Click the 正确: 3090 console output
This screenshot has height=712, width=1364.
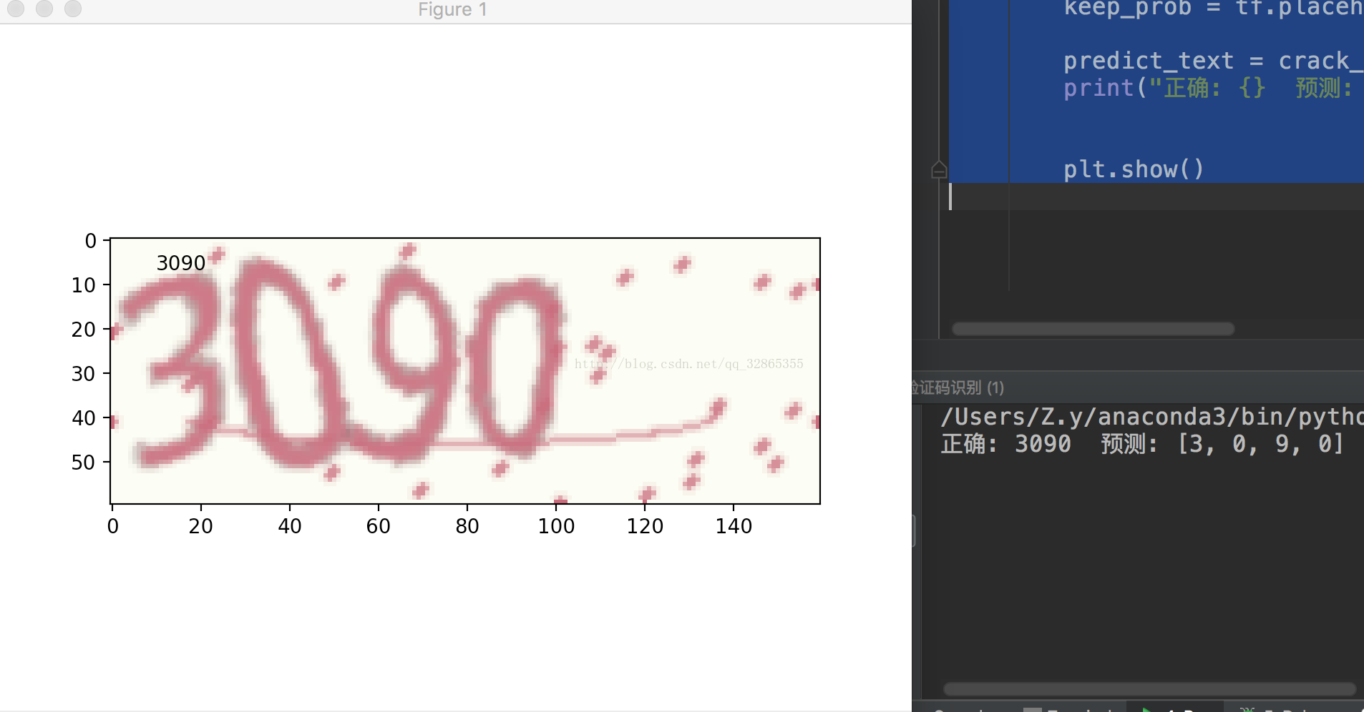click(1005, 444)
